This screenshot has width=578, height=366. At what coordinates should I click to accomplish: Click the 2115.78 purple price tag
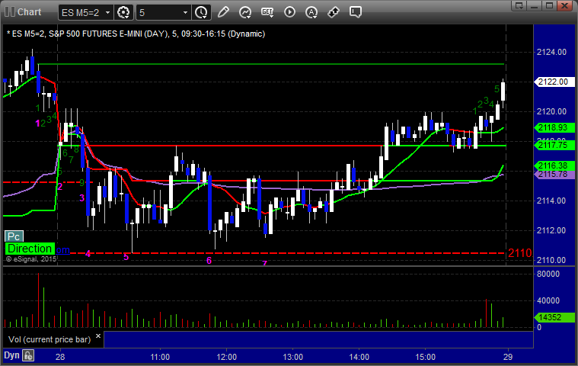[x=554, y=174]
